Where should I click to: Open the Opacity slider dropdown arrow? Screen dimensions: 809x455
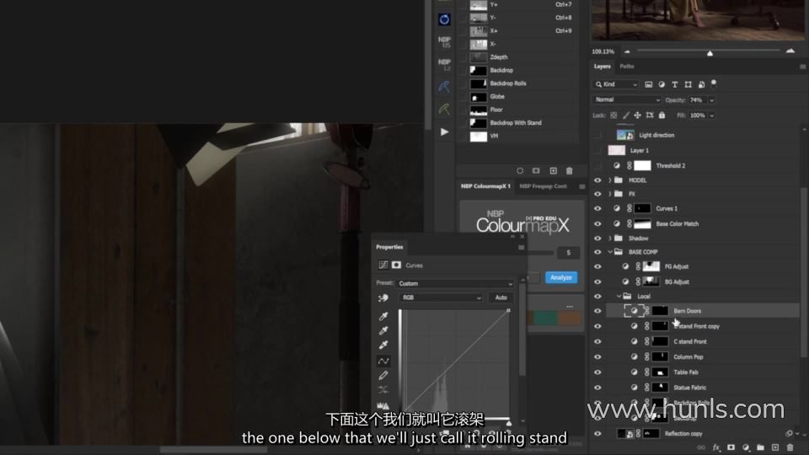click(712, 100)
